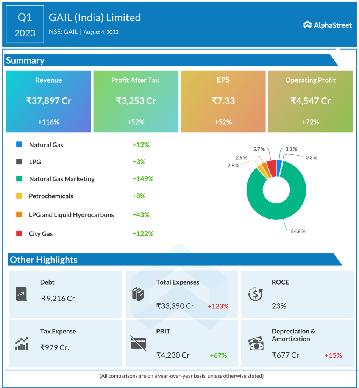The height and width of the screenshot is (388, 359).
Task: Click the PBIT crossed card icon
Action: [138, 343]
